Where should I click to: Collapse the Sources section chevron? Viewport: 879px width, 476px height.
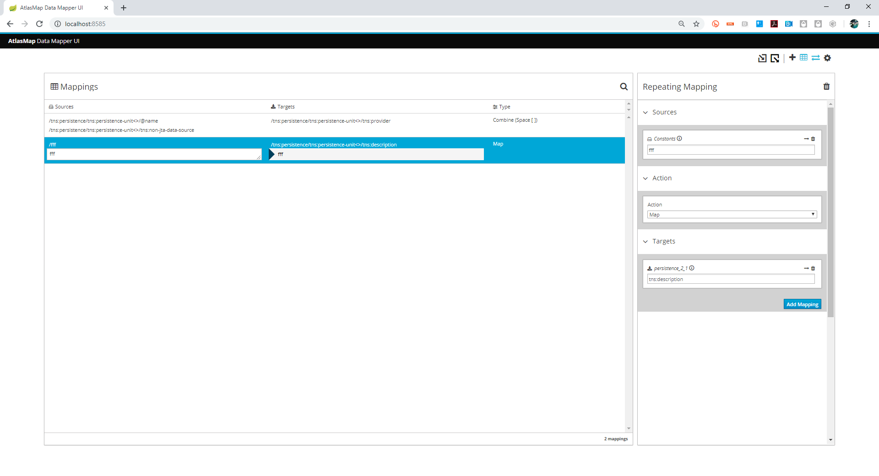646,113
